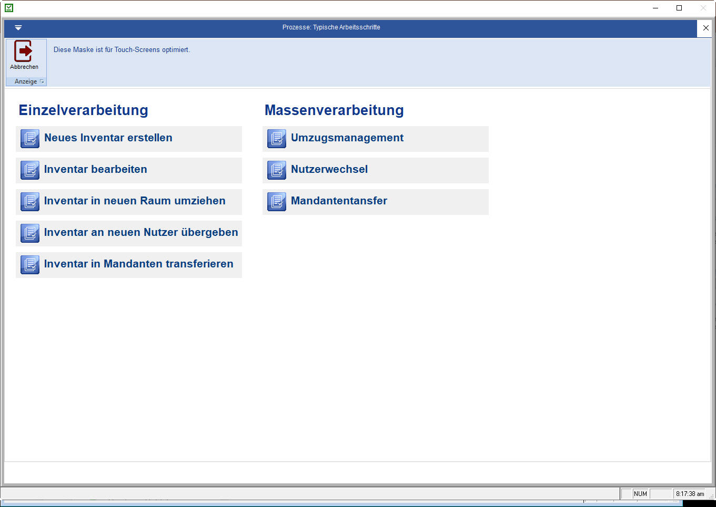
Task: Expand the Anzeige group dialog launcher
Action: coord(42,81)
